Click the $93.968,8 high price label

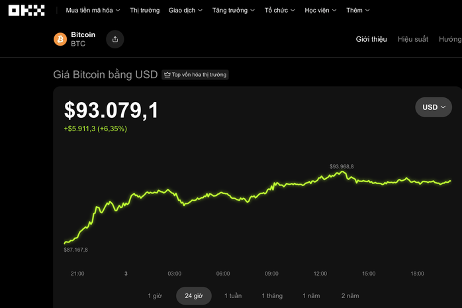(342, 166)
